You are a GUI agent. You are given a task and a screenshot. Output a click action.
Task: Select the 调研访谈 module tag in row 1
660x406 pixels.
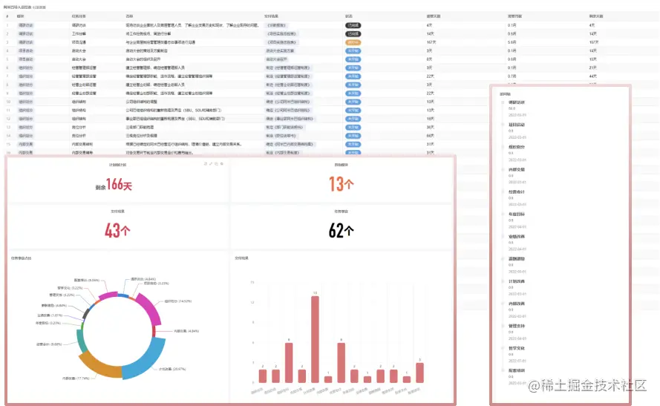(26, 25)
